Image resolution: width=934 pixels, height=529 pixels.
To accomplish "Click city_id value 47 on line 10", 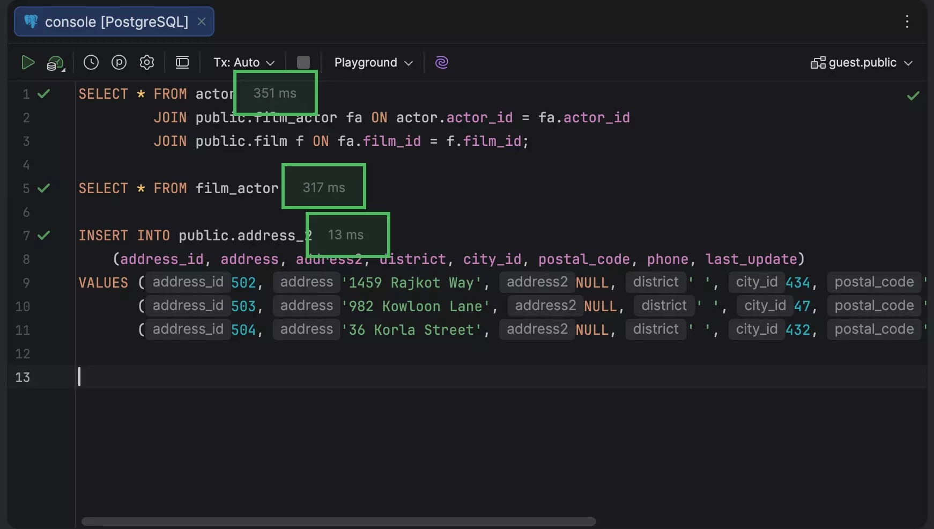I will 802,306.
